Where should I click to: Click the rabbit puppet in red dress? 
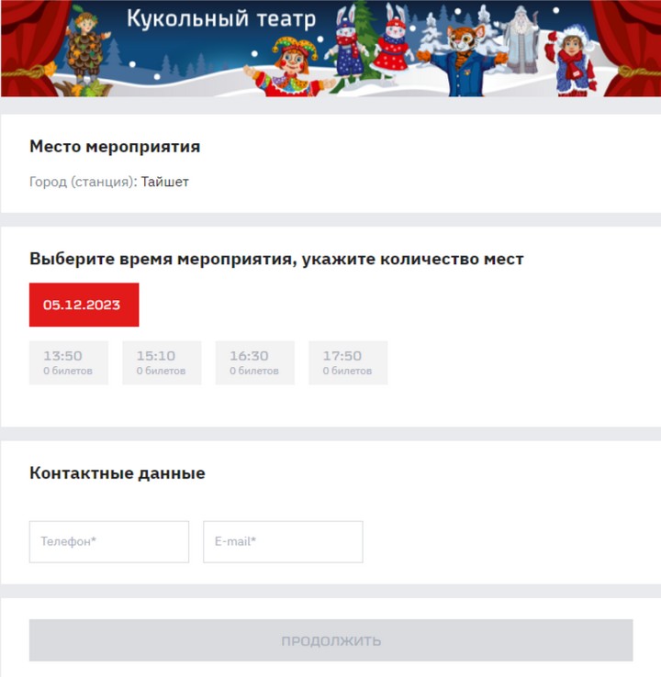[x=393, y=41]
